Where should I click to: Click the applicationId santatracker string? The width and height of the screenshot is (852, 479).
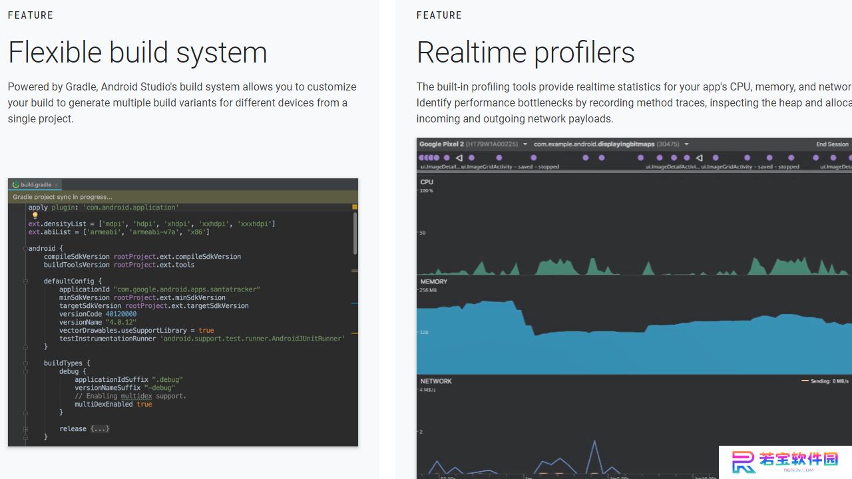pos(186,289)
